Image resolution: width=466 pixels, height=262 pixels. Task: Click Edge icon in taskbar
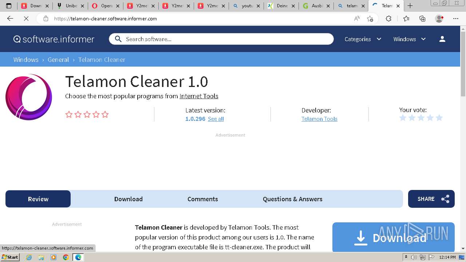point(78,257)
